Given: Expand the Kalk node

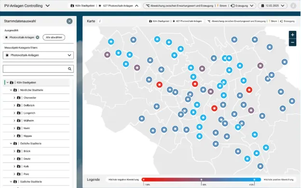Looking at the screenshot, I should (14, 166).
